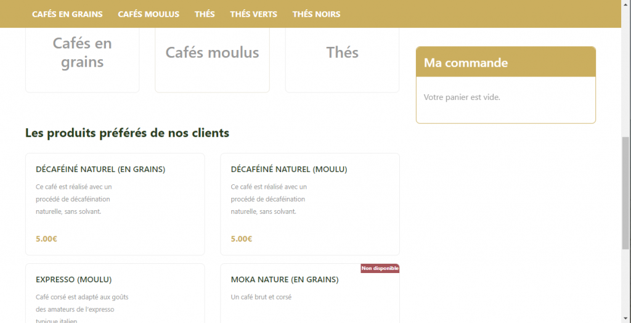631x323 pixels.
Task: Open Cafés en grains in top navigation bar
Action: click(x=67, y=14)
